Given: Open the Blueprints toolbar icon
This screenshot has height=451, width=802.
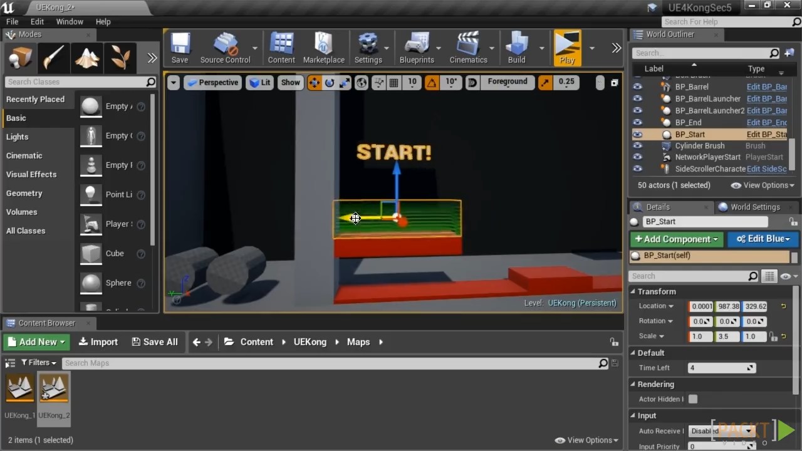Looking at the screenshot, I should (x=417, y=48).
